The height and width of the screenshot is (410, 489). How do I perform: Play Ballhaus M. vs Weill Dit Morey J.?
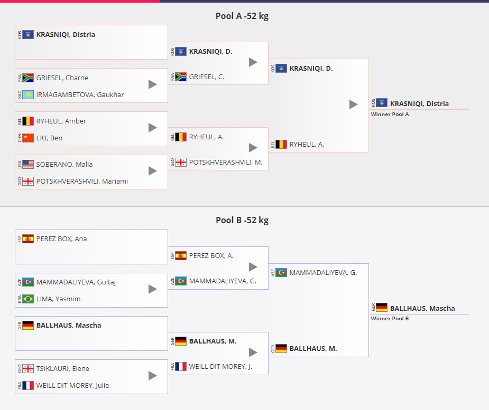tap(253, 352)
